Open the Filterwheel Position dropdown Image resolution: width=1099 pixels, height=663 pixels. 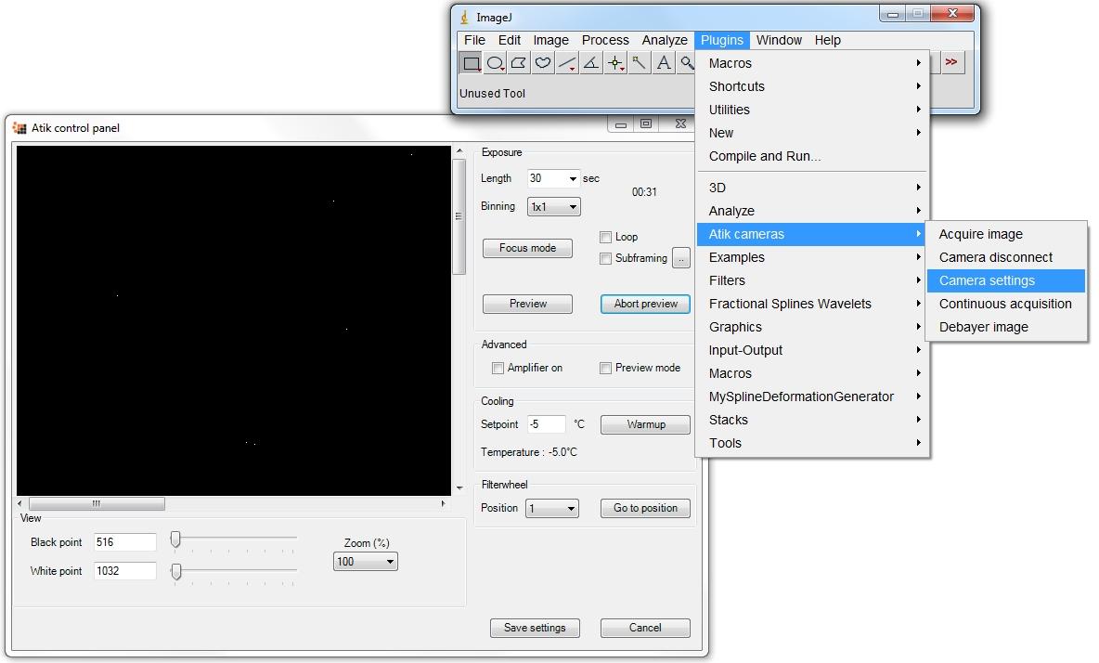click(x=553, y=508)
